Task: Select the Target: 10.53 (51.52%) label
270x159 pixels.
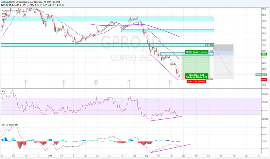Action: [196, 52]
